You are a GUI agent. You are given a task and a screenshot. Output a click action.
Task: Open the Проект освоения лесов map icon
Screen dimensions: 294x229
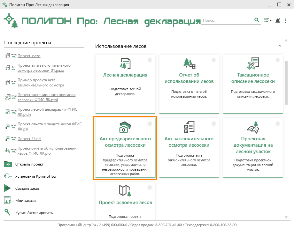[x=125, y=191]
